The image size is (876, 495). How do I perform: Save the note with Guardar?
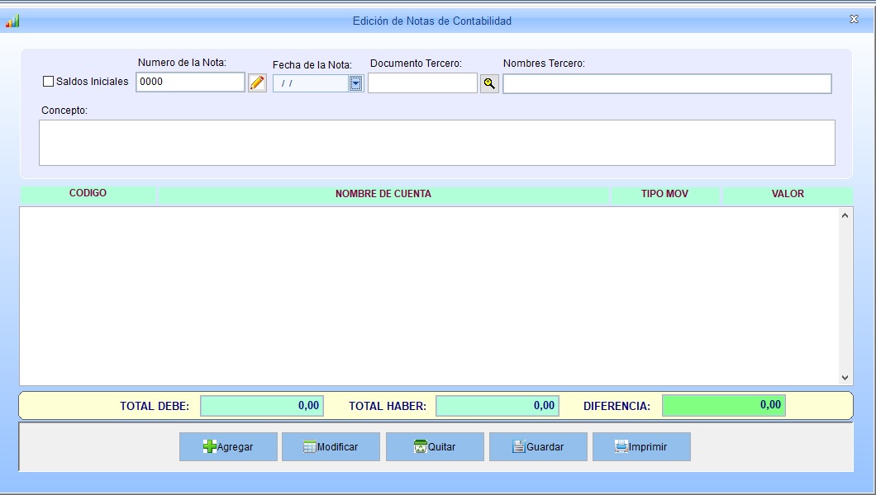[538, 446]
